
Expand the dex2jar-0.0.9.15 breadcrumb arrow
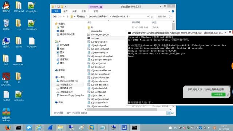click(x=130, y=16)
